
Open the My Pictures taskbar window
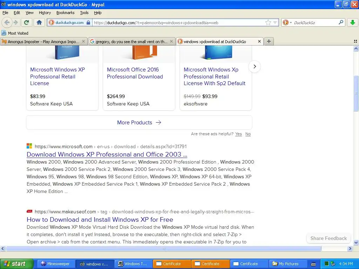287,264
